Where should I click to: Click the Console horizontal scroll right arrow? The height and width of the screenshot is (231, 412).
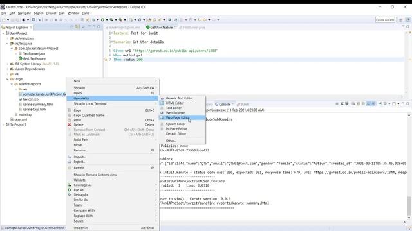pyautogui.click(x=404, y=222)
